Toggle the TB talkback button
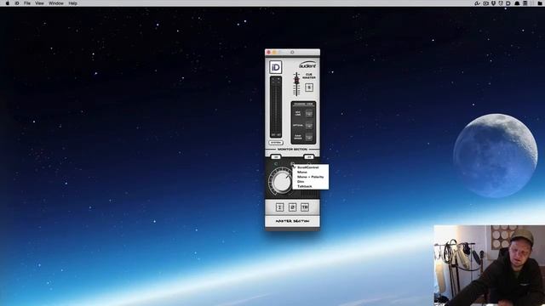The width and height of the screenshot is (545, 306). 305,207
